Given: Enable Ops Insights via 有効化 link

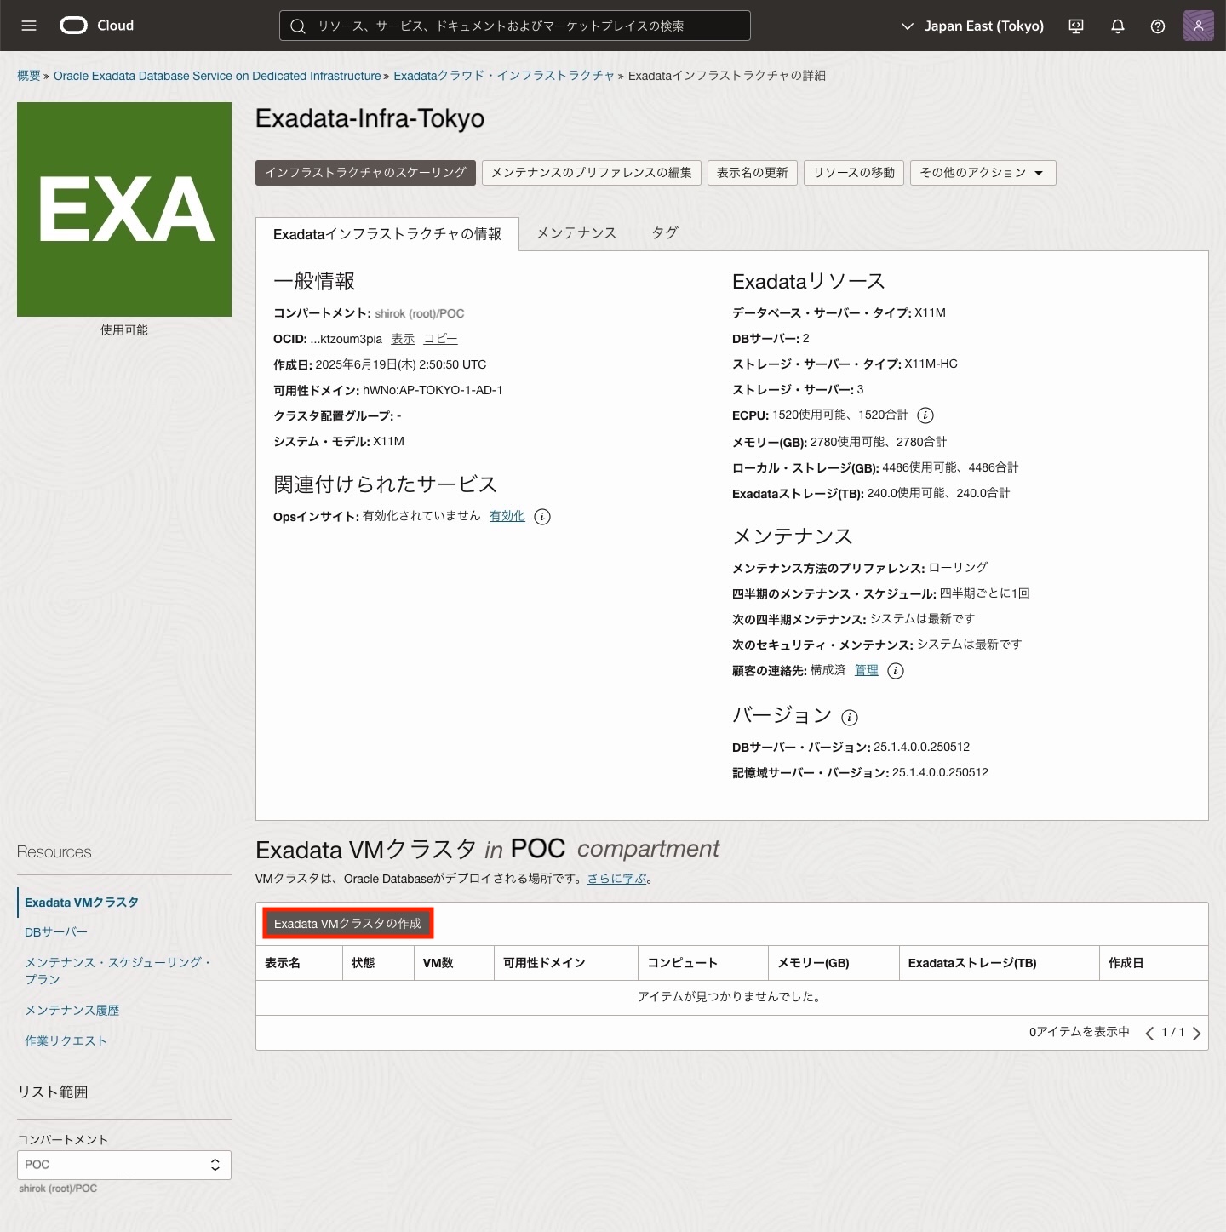Looking at the screenshot, I should 507,516.
